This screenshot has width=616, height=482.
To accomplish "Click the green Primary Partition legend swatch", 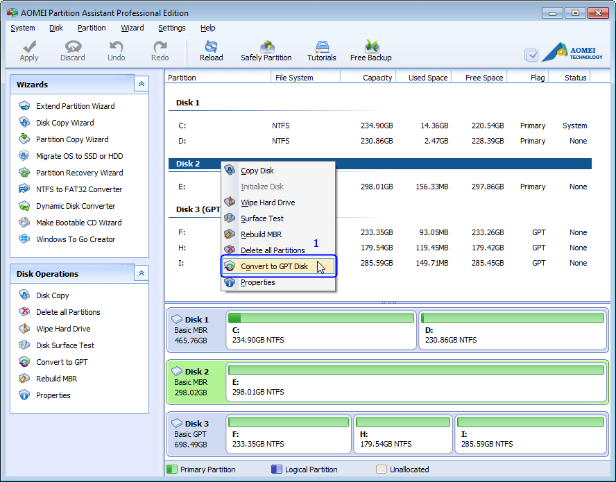I will pyautogui.click(x=173, y=470).
